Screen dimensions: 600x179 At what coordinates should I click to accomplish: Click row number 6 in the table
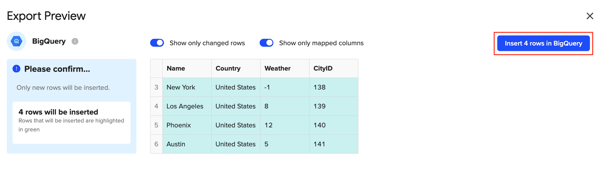point(156,144)
